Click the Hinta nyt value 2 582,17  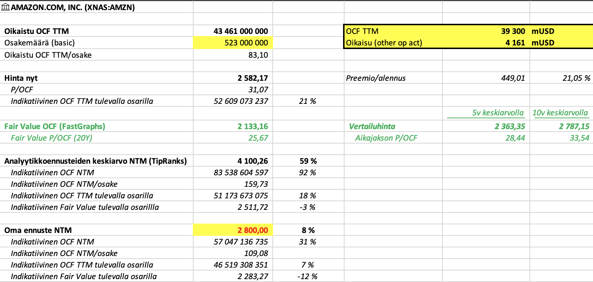pyautogui.click(x=252, y=78)
